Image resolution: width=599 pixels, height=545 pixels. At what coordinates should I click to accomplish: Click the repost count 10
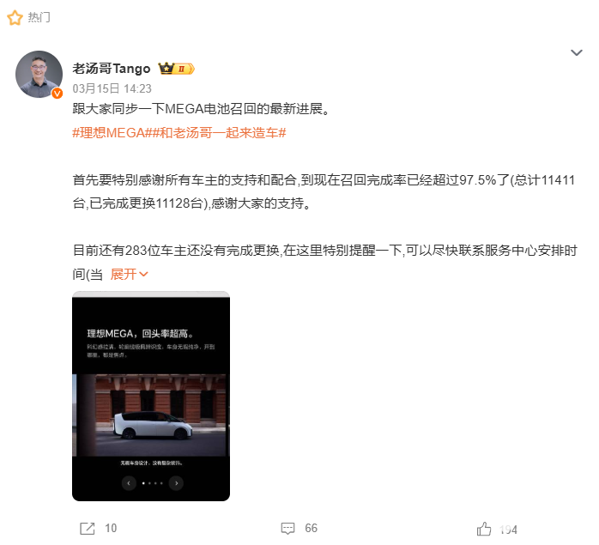click(x=111, y=529)
